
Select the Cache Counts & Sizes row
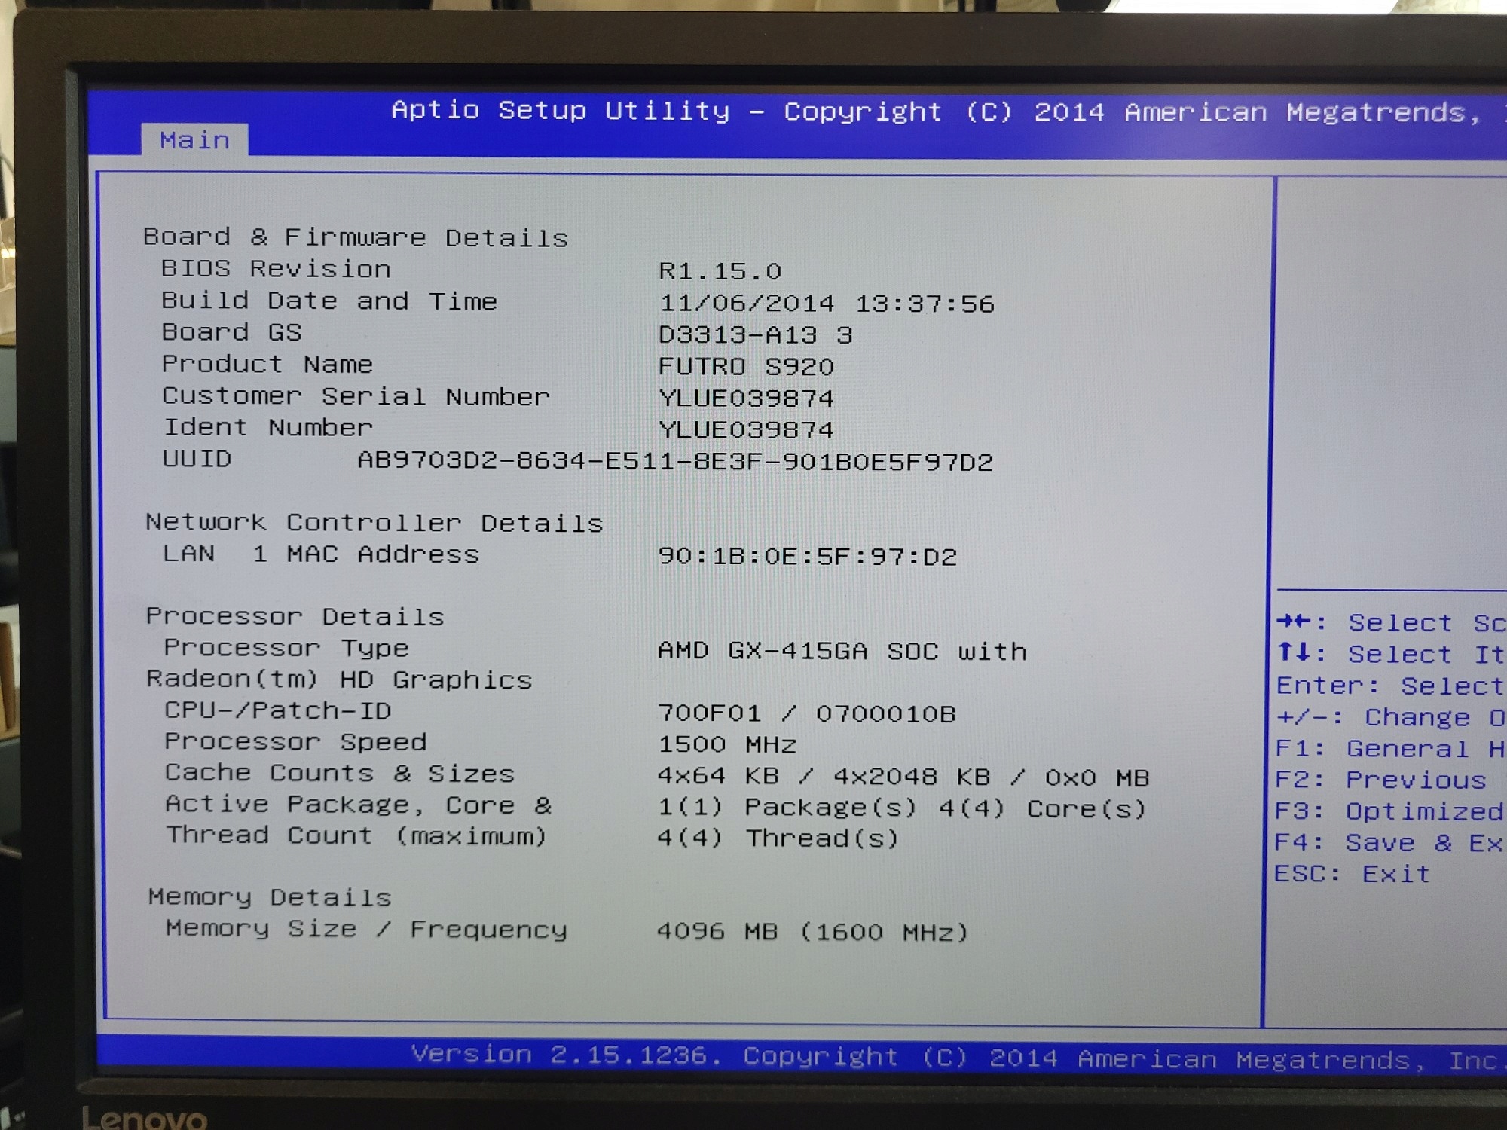[340, 773]
